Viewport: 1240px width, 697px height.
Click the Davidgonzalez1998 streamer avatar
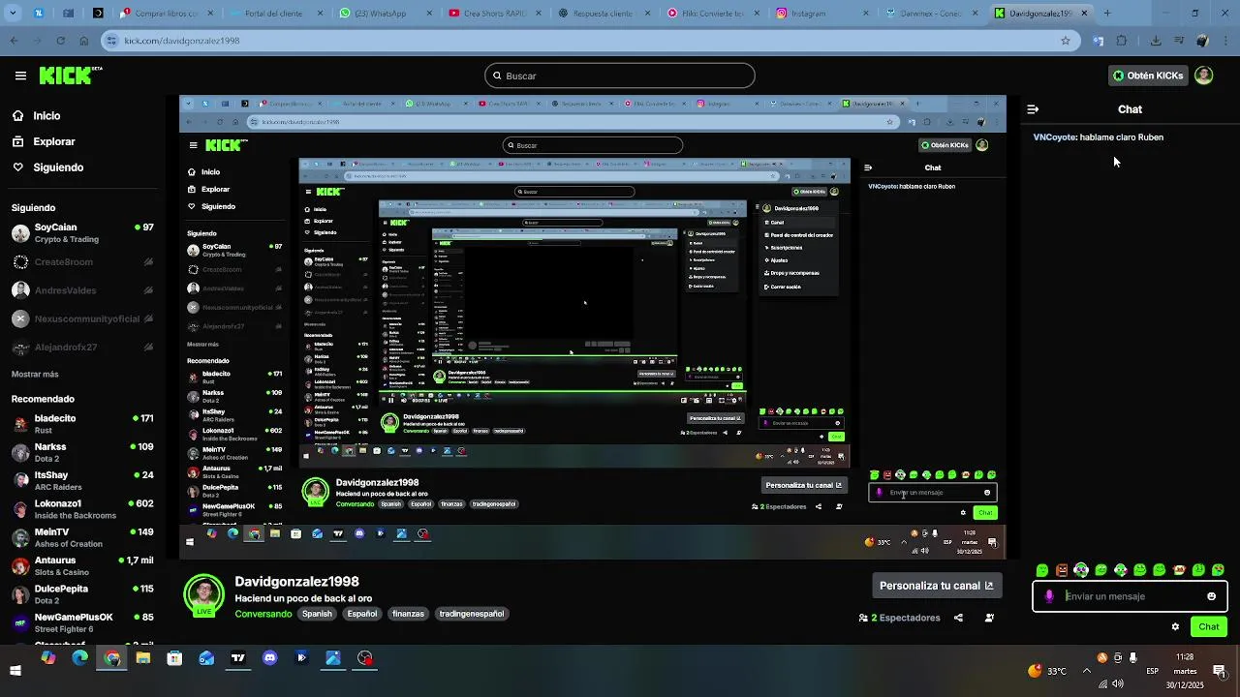coord(203,595)
